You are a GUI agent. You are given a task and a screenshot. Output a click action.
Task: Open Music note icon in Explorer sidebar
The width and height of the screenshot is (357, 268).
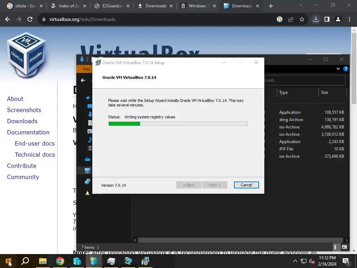tap(90, 140)
